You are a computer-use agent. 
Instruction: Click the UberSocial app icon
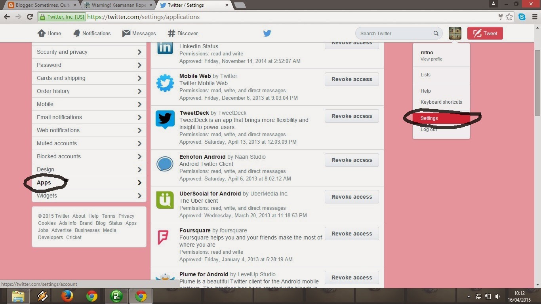pyautogui.click(x=165, y=201)
